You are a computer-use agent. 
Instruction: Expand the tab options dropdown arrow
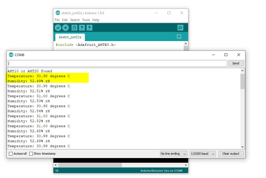tap(179, 37)
